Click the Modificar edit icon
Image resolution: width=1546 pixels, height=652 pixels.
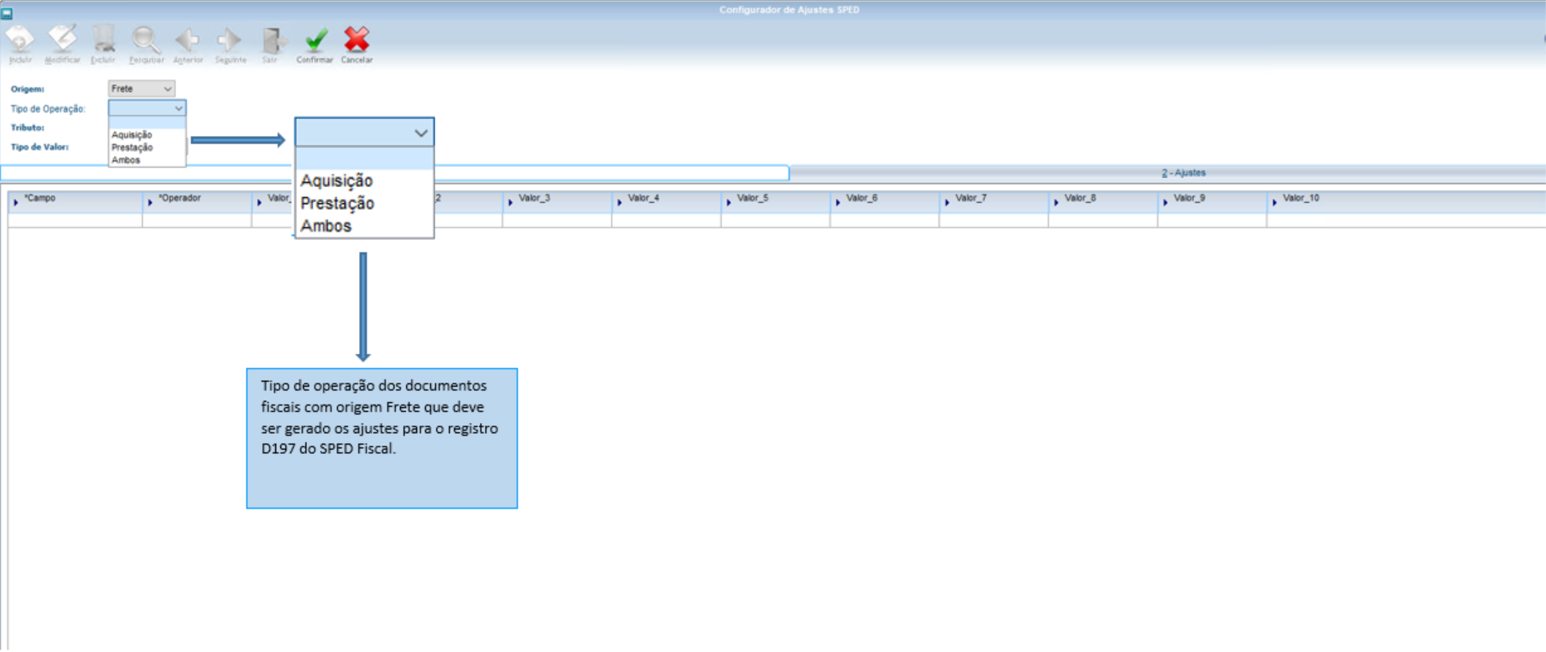[62, 39]
